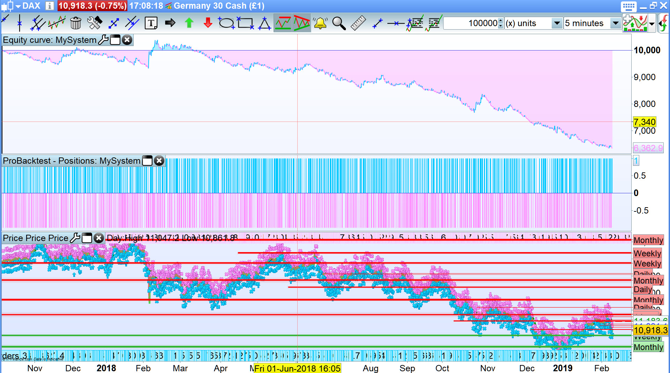Screen dimensions: 670x373
Task: Click the Germany 30 Cash (£1) title
Action: click(219, 6)
